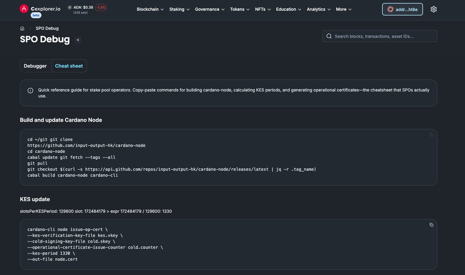Click the SPO Debug breadcrumb link
The image size is (465, 275).
46,28
